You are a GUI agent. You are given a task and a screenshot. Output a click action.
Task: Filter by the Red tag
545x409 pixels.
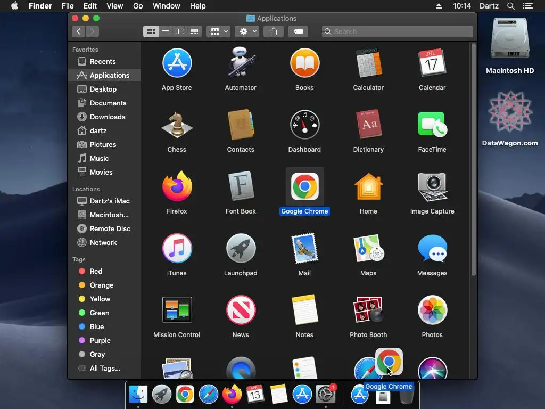click(104, 271)
